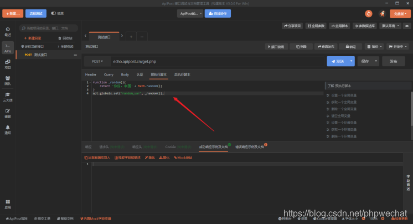Click the rocket icon in top bar
The image size is (413, 224).
click(382, 13)
